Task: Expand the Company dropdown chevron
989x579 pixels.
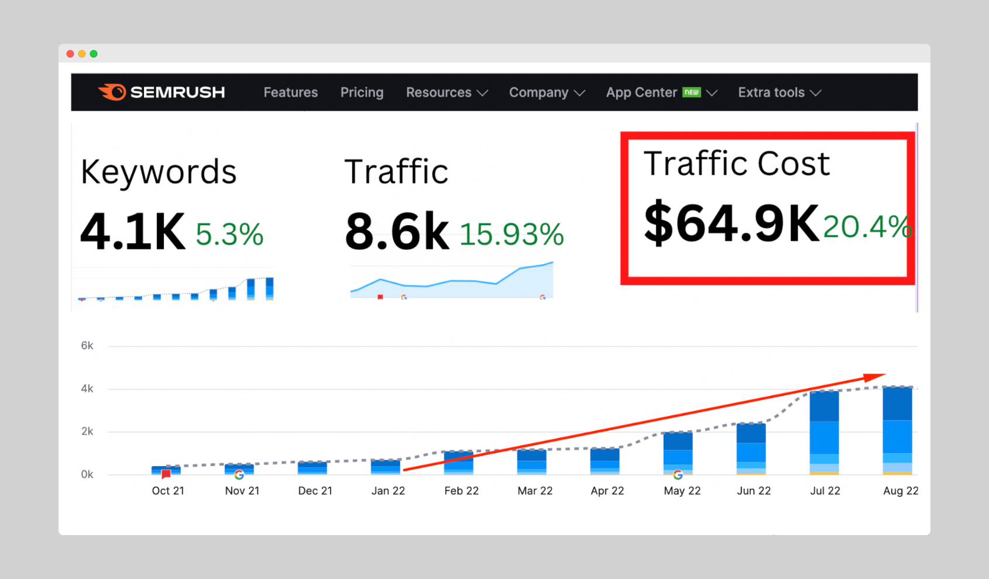Action: (579, 93)
